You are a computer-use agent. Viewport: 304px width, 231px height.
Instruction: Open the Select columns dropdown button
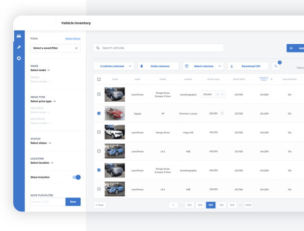203,66
